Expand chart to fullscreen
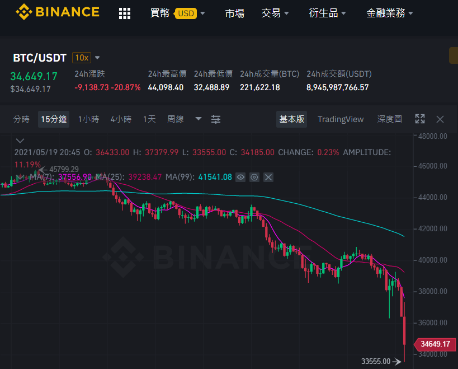This screenshot has width=458, height=369. 420,119
